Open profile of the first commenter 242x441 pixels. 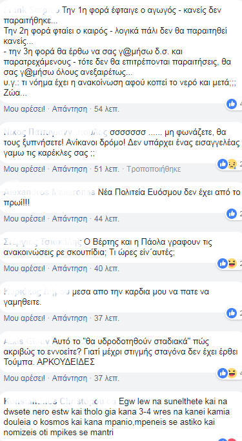[x=32, y=11]
